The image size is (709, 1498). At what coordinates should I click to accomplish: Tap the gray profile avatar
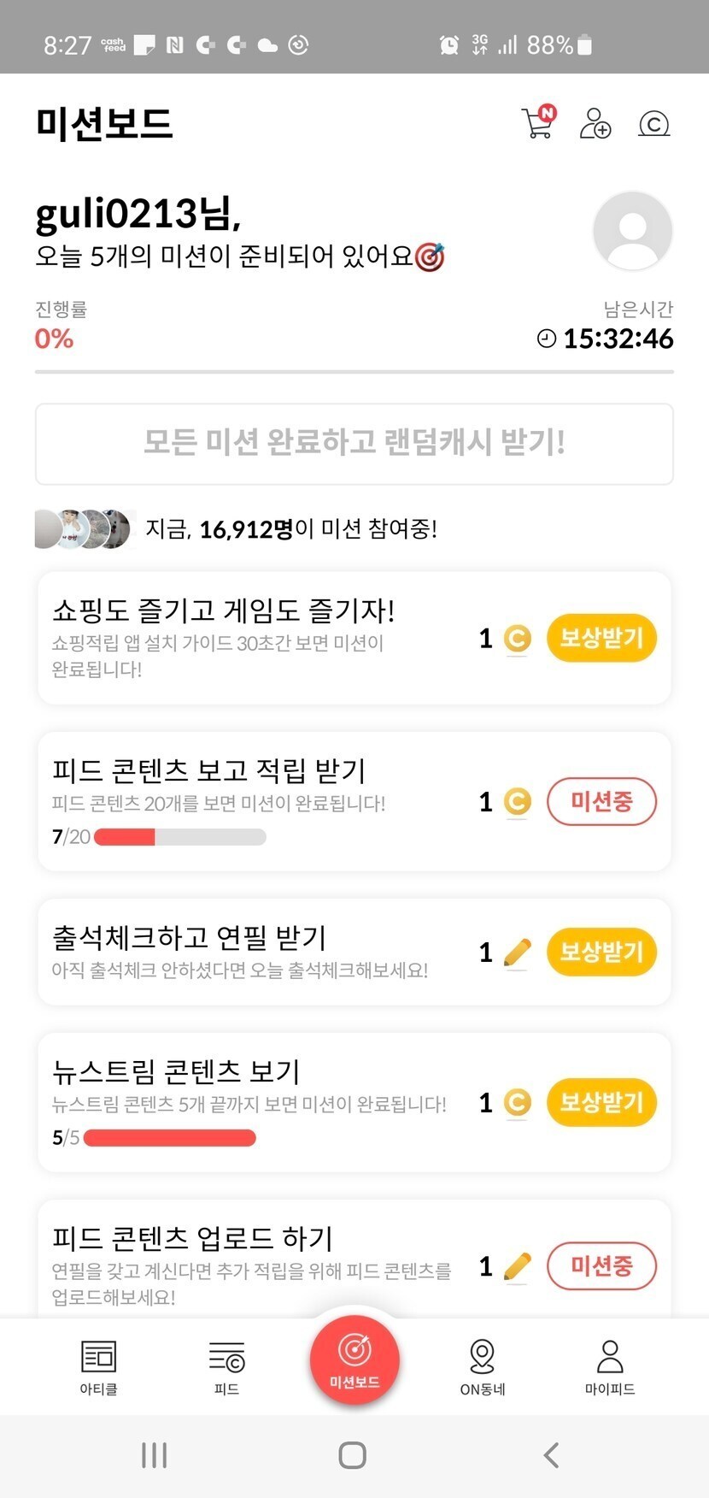click(x=632, y=231)
